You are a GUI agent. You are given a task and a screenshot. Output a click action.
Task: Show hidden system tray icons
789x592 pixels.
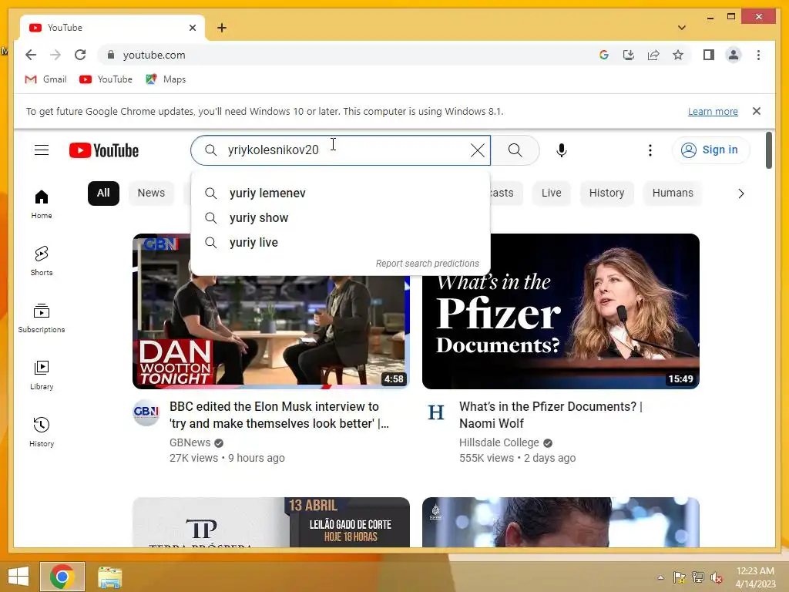coord(660,577)
